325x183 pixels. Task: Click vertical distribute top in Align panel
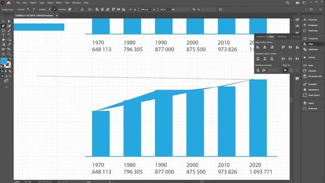pyautogui.click(x=257, y=59)
